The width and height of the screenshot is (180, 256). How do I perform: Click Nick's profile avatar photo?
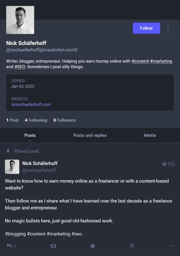(x=20, y=20)
